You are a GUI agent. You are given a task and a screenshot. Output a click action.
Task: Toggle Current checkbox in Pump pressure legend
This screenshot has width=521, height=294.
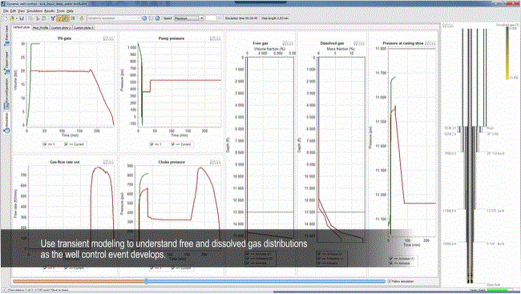coord(173,144)
